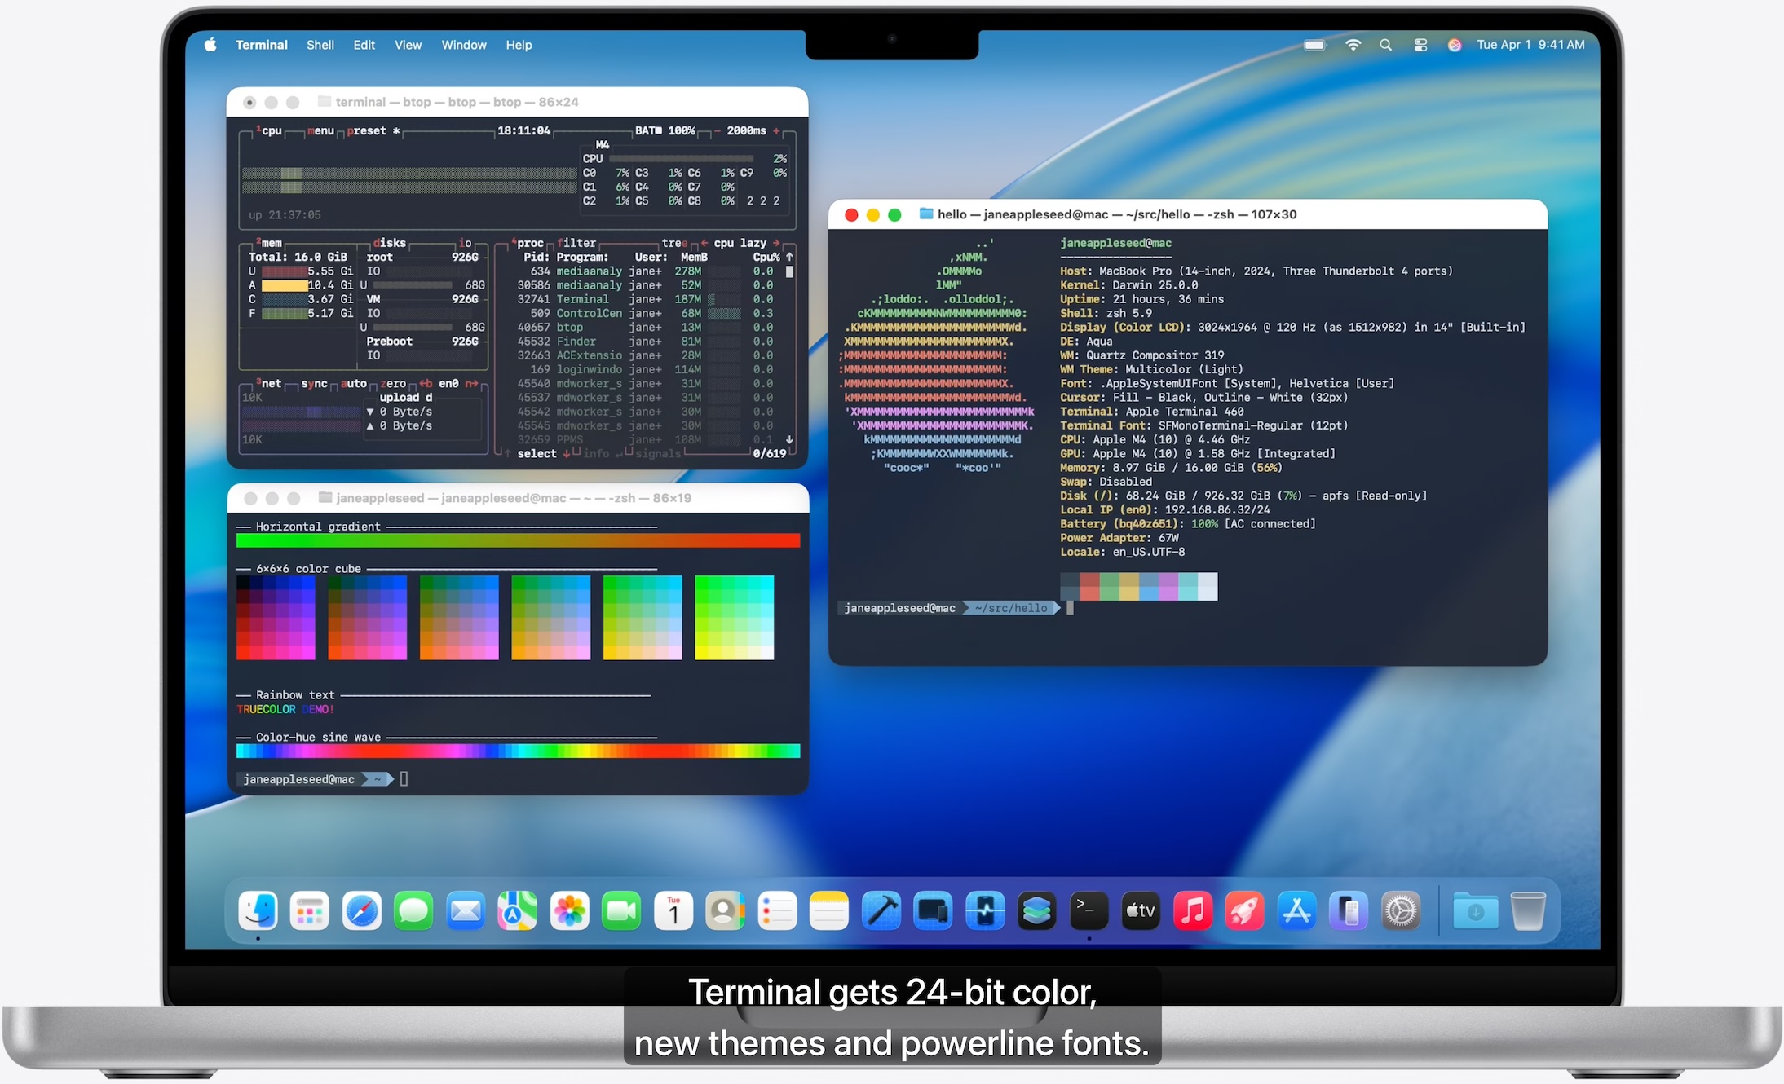Toggle tree view in btop proc panel
This screenshot has width=1784, height=1084.
click(x=675, y=243)
